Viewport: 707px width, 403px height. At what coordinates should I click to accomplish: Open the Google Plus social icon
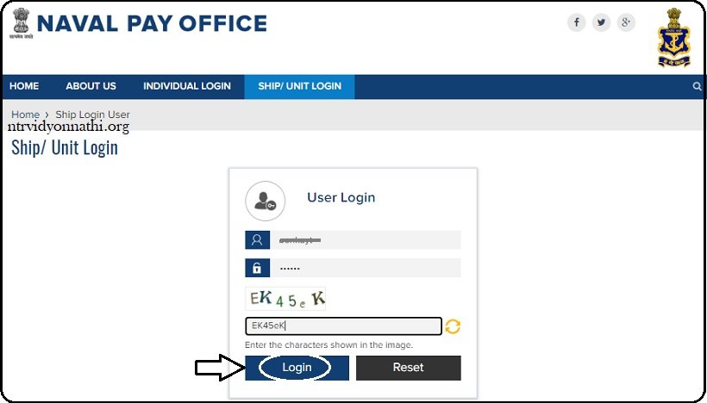click(x=626, y=22)
